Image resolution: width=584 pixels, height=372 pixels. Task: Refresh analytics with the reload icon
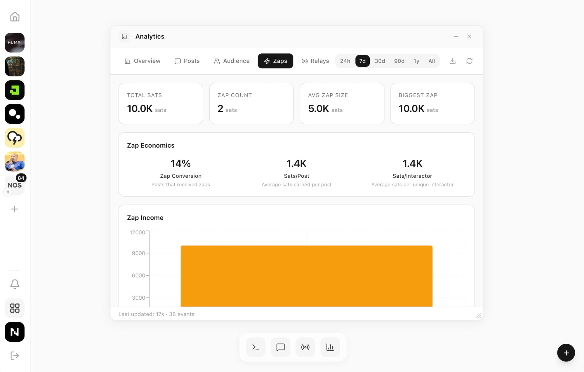point(469,61)
